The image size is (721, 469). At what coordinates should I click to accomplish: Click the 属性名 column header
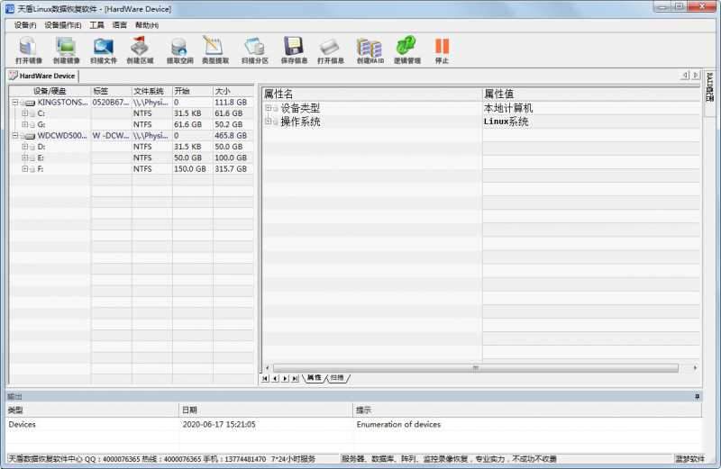pyautogui.click(x=372, y=95)
